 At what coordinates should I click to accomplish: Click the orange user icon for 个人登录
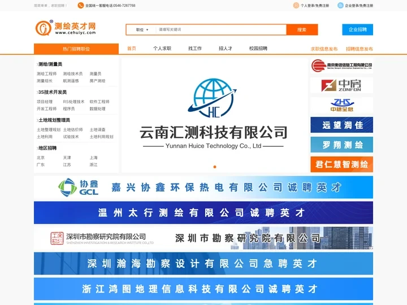pos(296,5)
